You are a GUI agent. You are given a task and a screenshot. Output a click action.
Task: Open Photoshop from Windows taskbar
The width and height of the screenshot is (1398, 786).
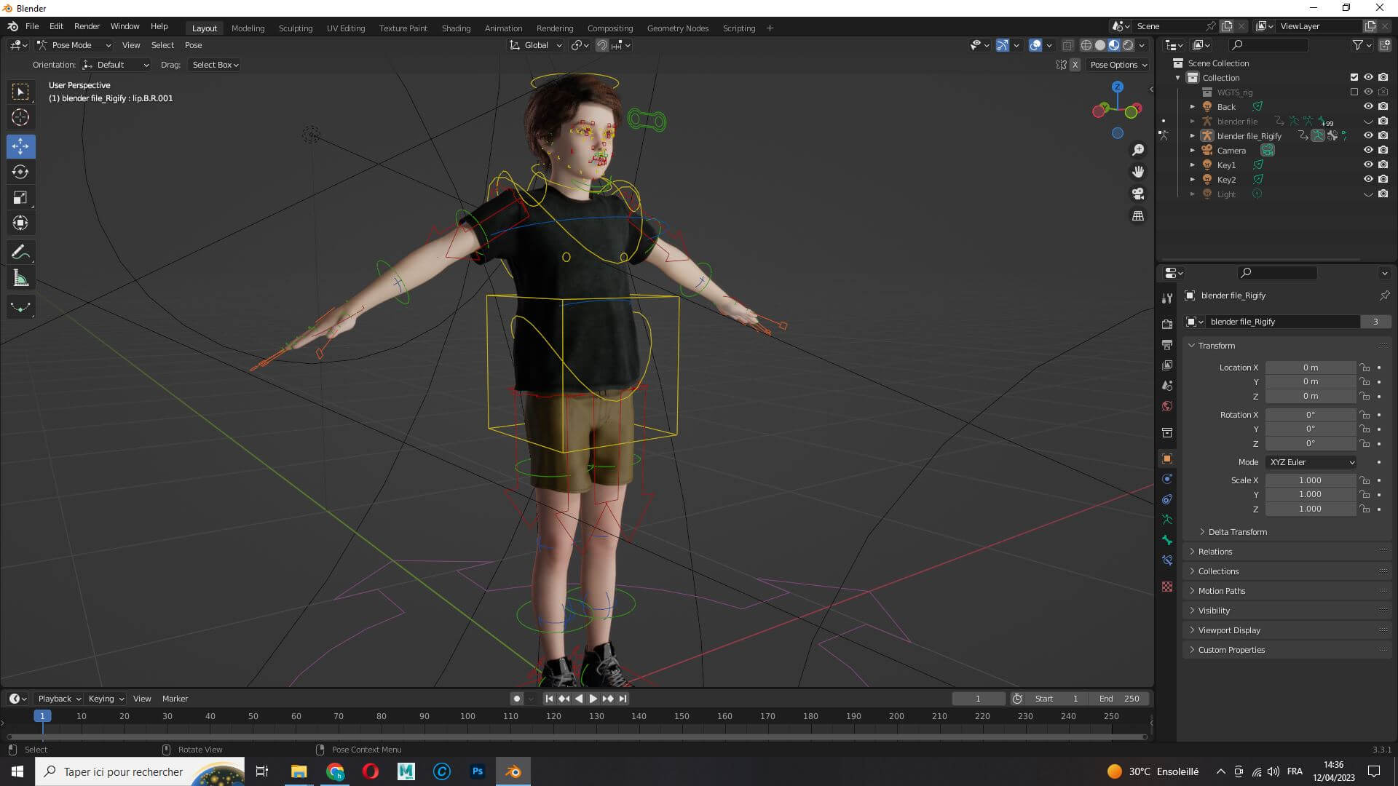click(x=478, y=771)
